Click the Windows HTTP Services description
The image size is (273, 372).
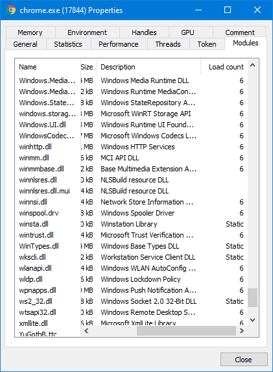(137, 147)
